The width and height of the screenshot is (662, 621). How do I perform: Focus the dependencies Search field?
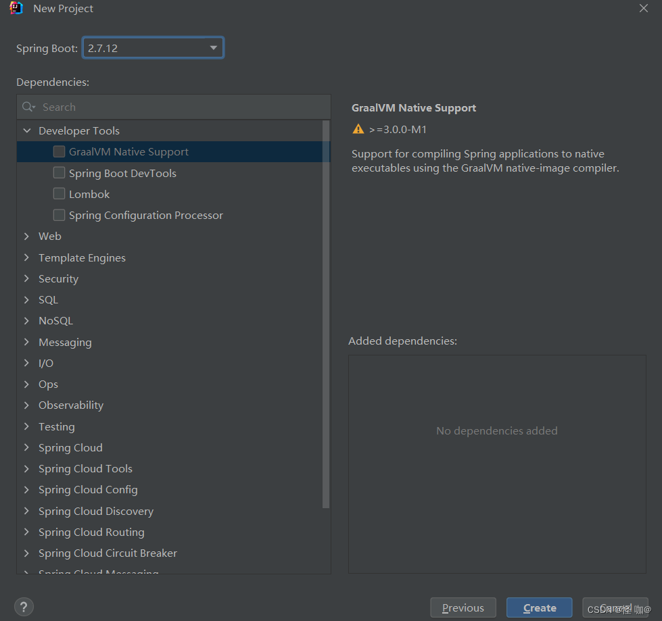(174, 107)
